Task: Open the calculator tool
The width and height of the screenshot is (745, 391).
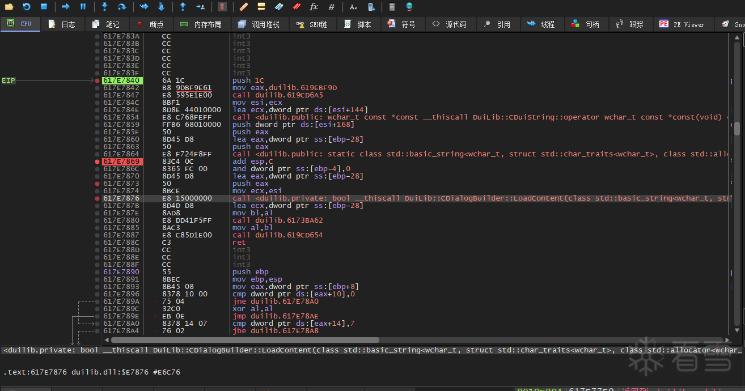Action: click(392, 7)
